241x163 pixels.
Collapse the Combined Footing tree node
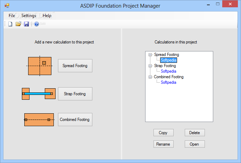click(x=150, y=77)
